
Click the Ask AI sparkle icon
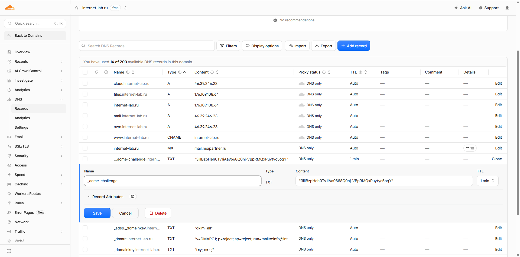click(456, 8)
